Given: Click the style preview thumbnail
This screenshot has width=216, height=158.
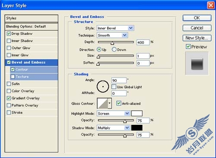Looking at the screenshot, I should (197, 64).
